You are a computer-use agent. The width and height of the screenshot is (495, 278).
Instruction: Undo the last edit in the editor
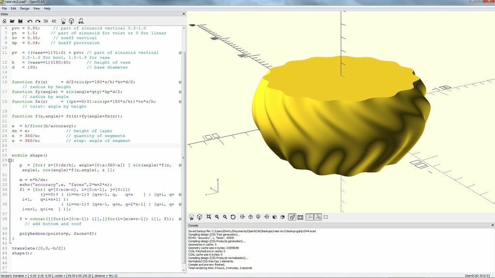click(x=29, y=21)
